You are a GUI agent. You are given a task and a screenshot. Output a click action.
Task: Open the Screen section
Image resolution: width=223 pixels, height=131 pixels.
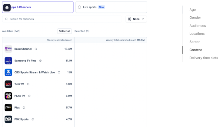tap(195, 42)
